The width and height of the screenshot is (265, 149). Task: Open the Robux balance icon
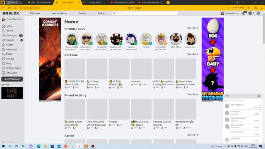250,13
